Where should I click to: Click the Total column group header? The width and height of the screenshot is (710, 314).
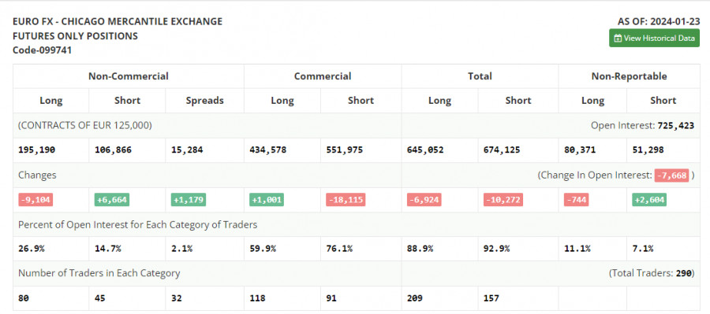click(x=480, y=76)
